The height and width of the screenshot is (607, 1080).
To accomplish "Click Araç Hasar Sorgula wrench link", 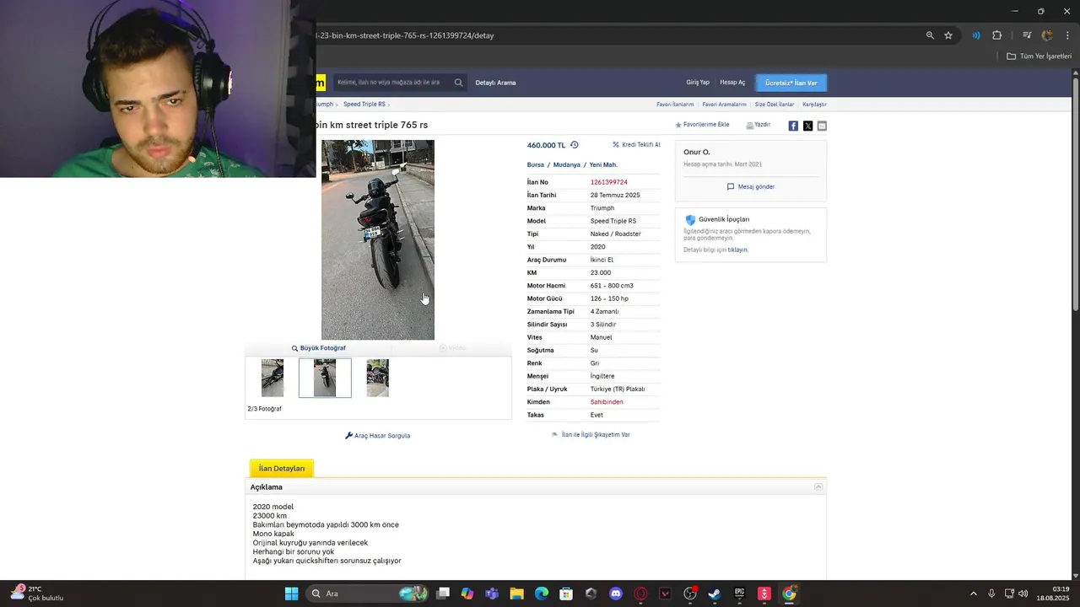I will click(377, 436).
